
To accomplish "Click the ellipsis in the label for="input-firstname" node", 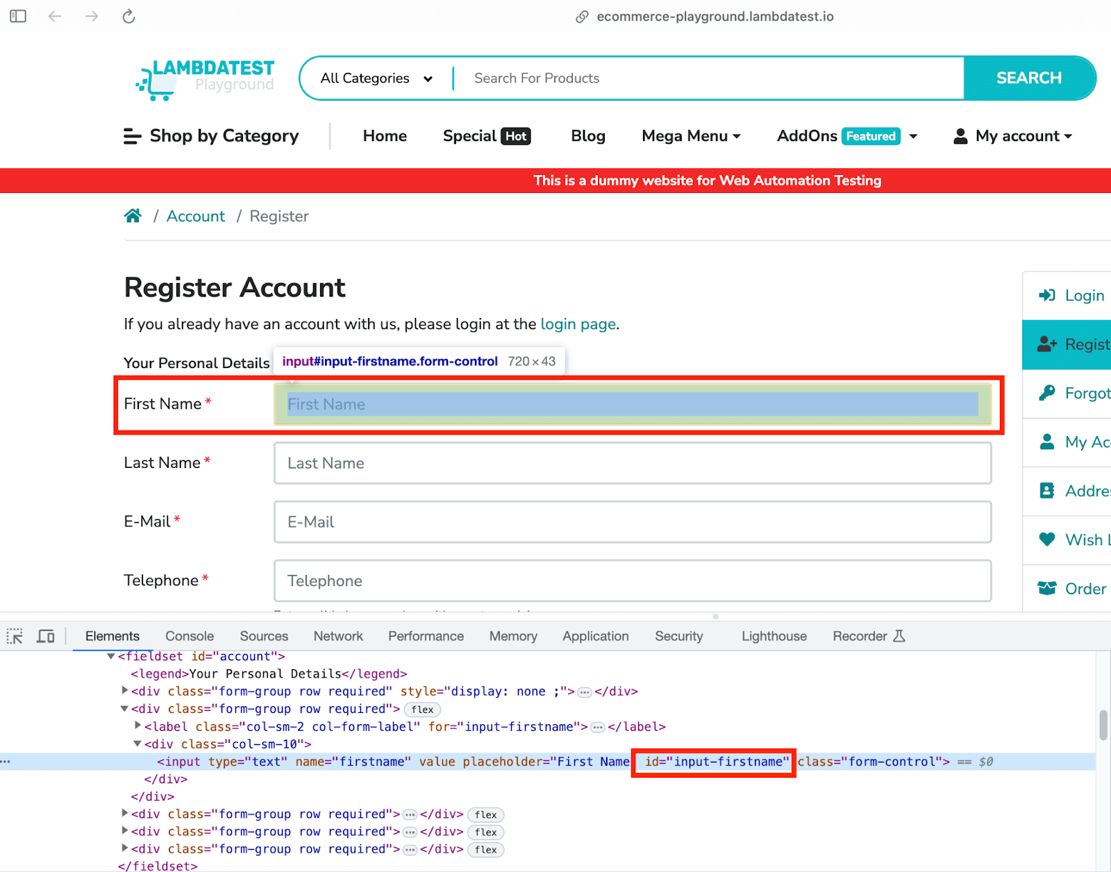I will pyautogui.click(x=598, y=727).
